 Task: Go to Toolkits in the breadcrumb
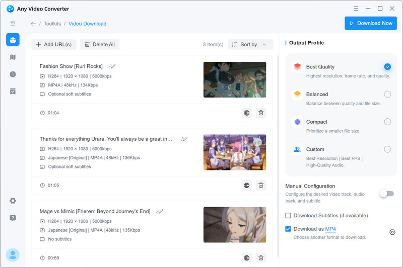click(52, 24)
